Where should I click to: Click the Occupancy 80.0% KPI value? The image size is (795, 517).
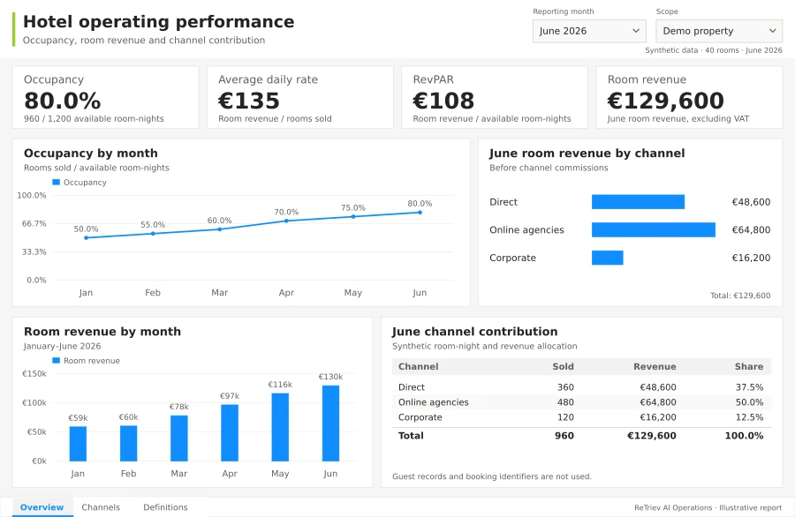coord(63,101)
